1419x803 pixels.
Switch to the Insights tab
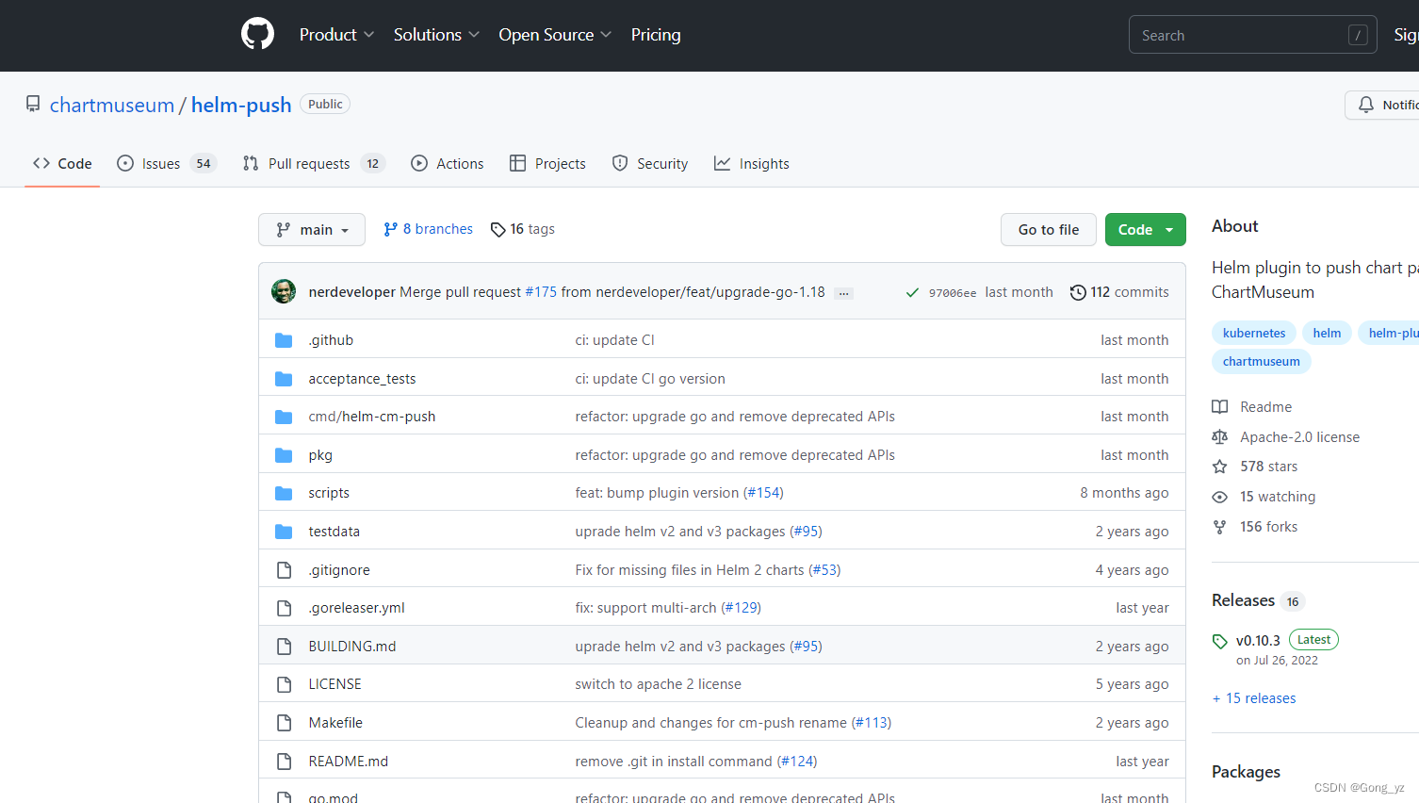pyautogui.click(x=752, y=164)
